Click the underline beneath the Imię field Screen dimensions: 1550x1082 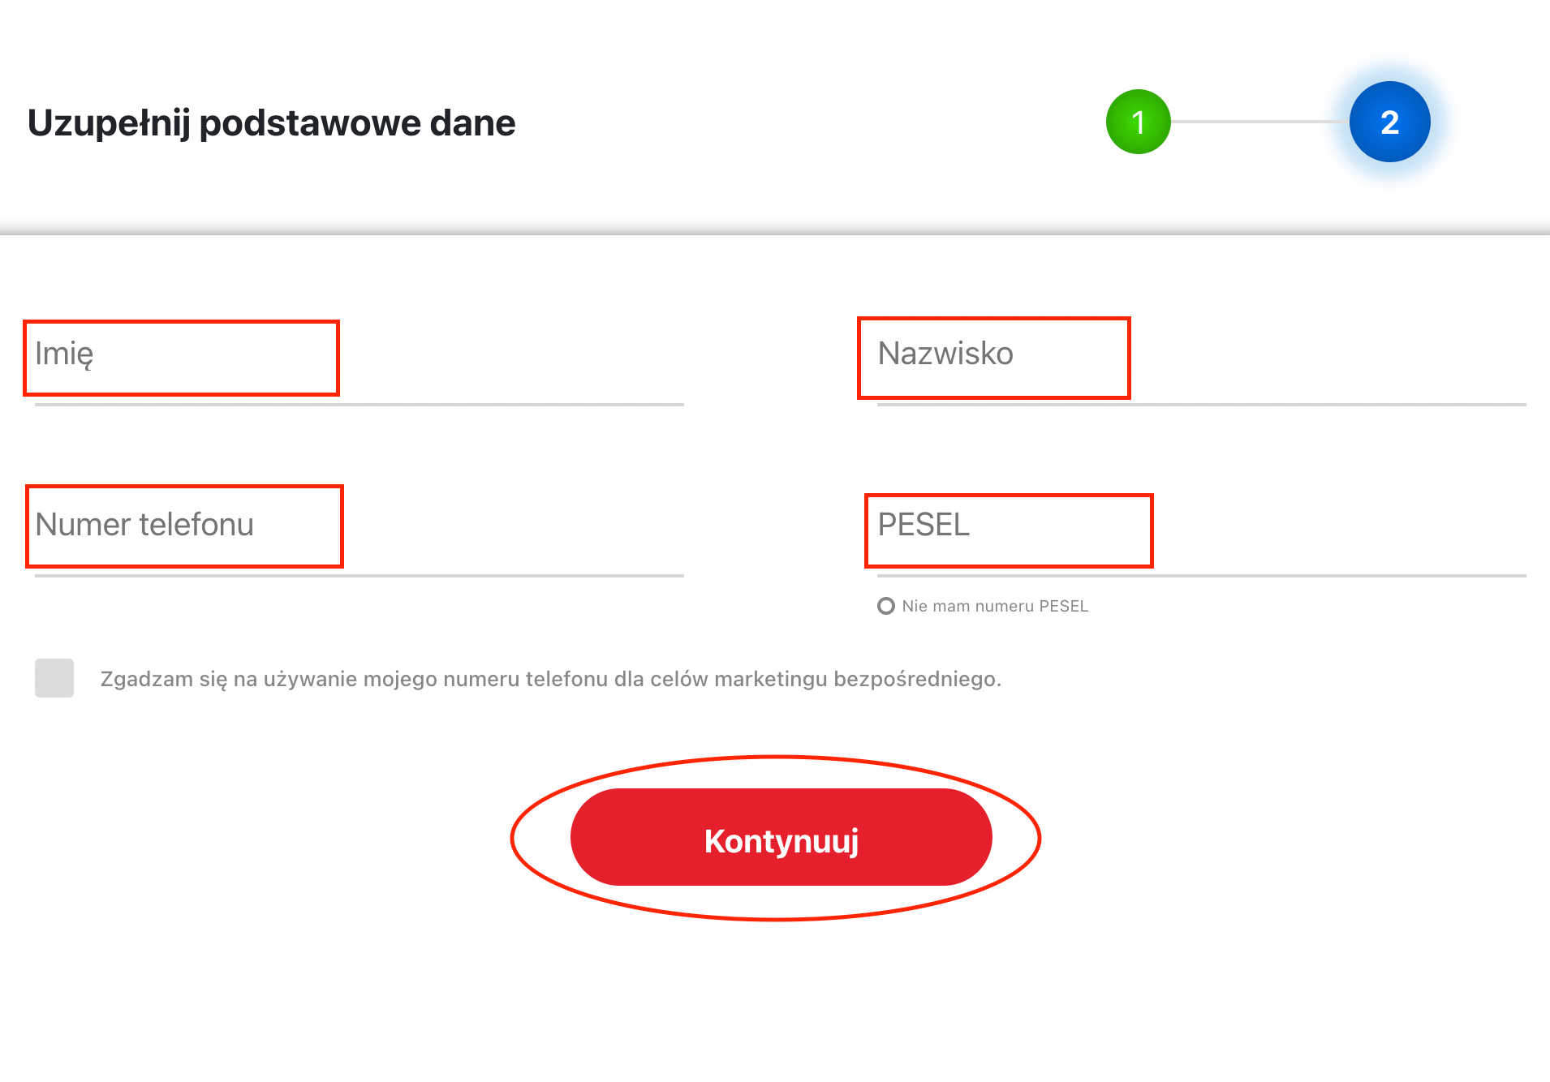[x=359, y=404]
